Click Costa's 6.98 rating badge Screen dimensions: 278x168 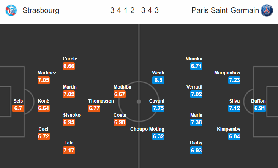[x=120, y=122]
